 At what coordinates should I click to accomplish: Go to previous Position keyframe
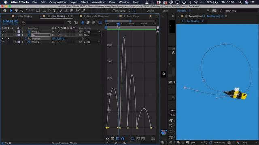click(x=2, y=39)
